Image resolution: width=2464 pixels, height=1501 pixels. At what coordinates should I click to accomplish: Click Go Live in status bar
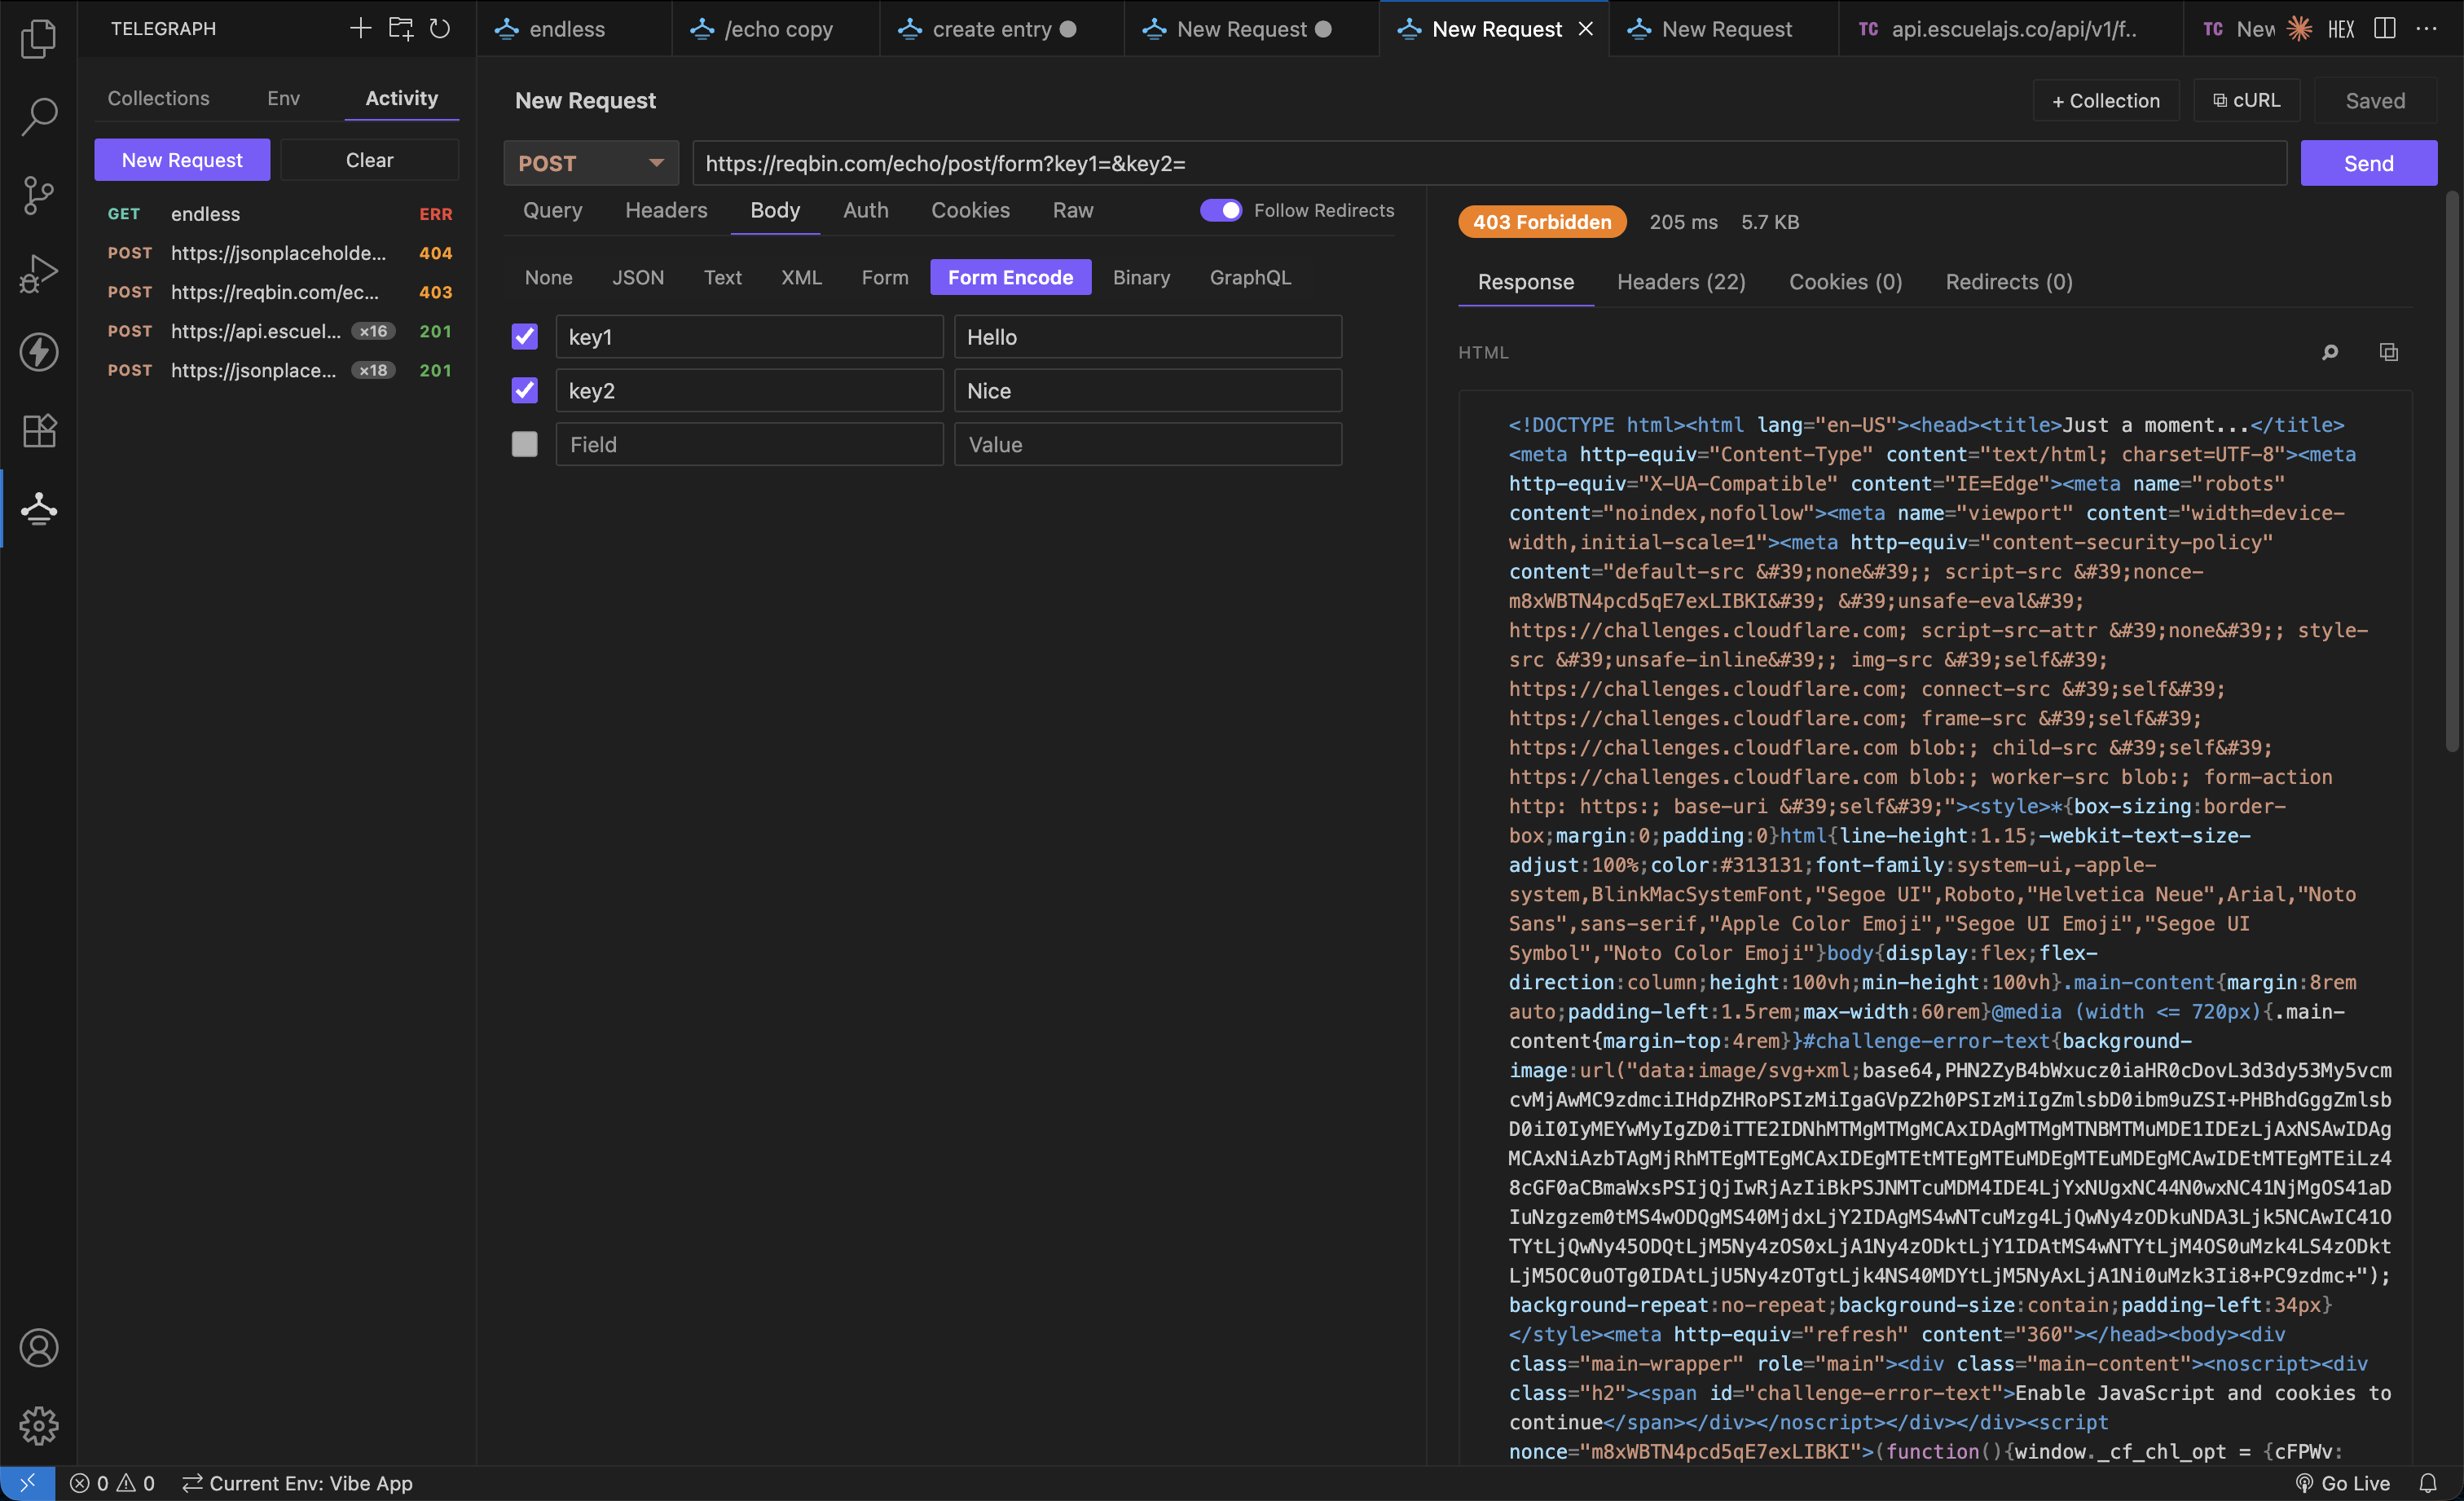2343,1483
